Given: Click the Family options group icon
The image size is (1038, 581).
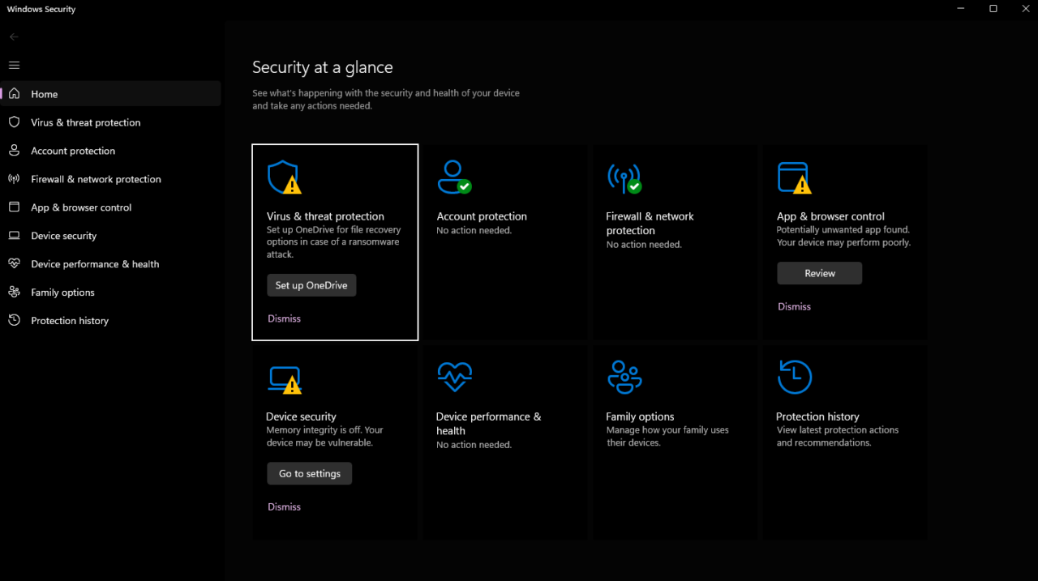Looking at the screenshot, I should click(624, 376).
